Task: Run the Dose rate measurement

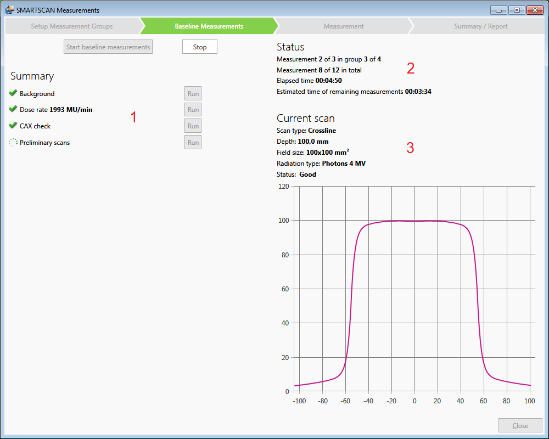Action: [193, 109]
